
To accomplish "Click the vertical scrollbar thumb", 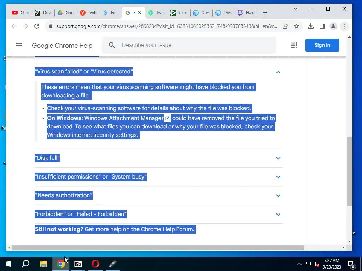I will click(349, 171).
